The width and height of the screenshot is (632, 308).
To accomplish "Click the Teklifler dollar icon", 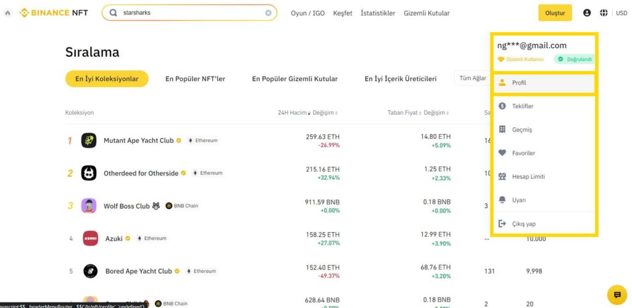I will [x=502, y=106].
